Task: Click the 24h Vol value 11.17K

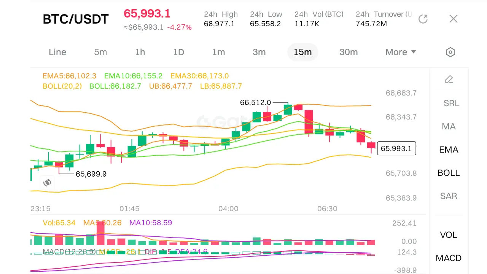Action: [307, 24]
